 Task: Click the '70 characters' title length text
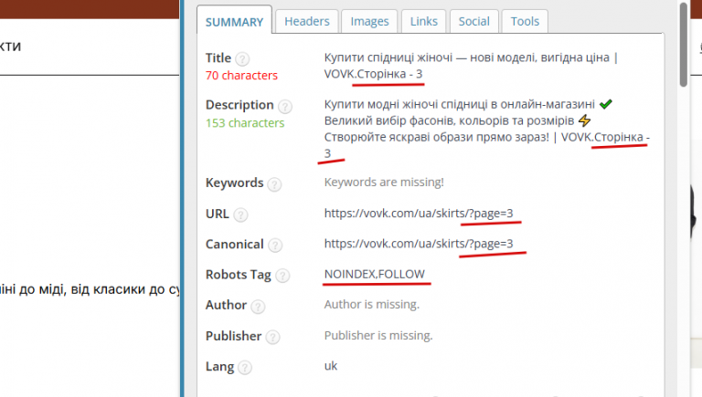241,76
